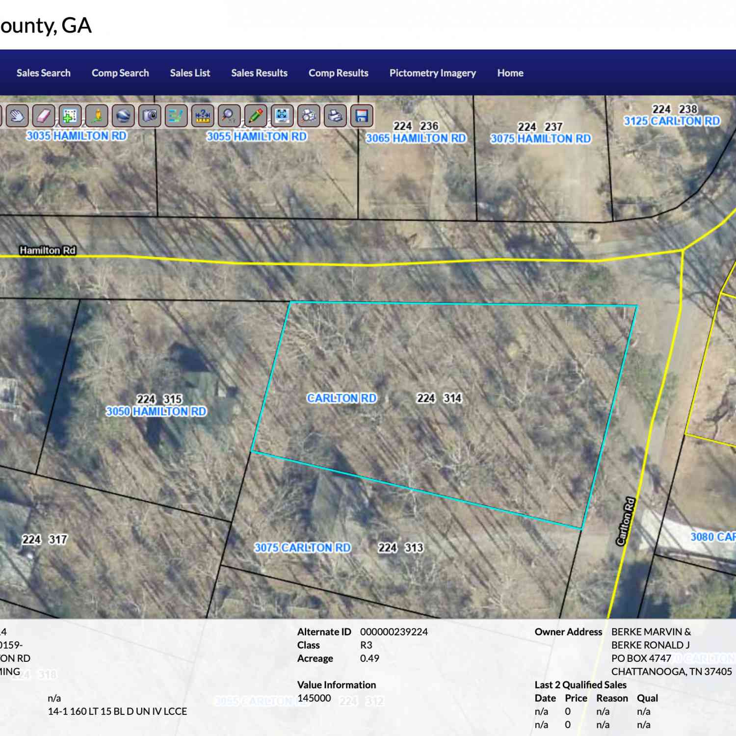
Task: Select the measure distance ruler tool
Action: 203,116
